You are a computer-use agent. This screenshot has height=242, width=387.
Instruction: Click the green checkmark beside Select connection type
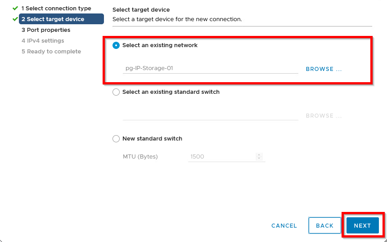click(15, 8)
